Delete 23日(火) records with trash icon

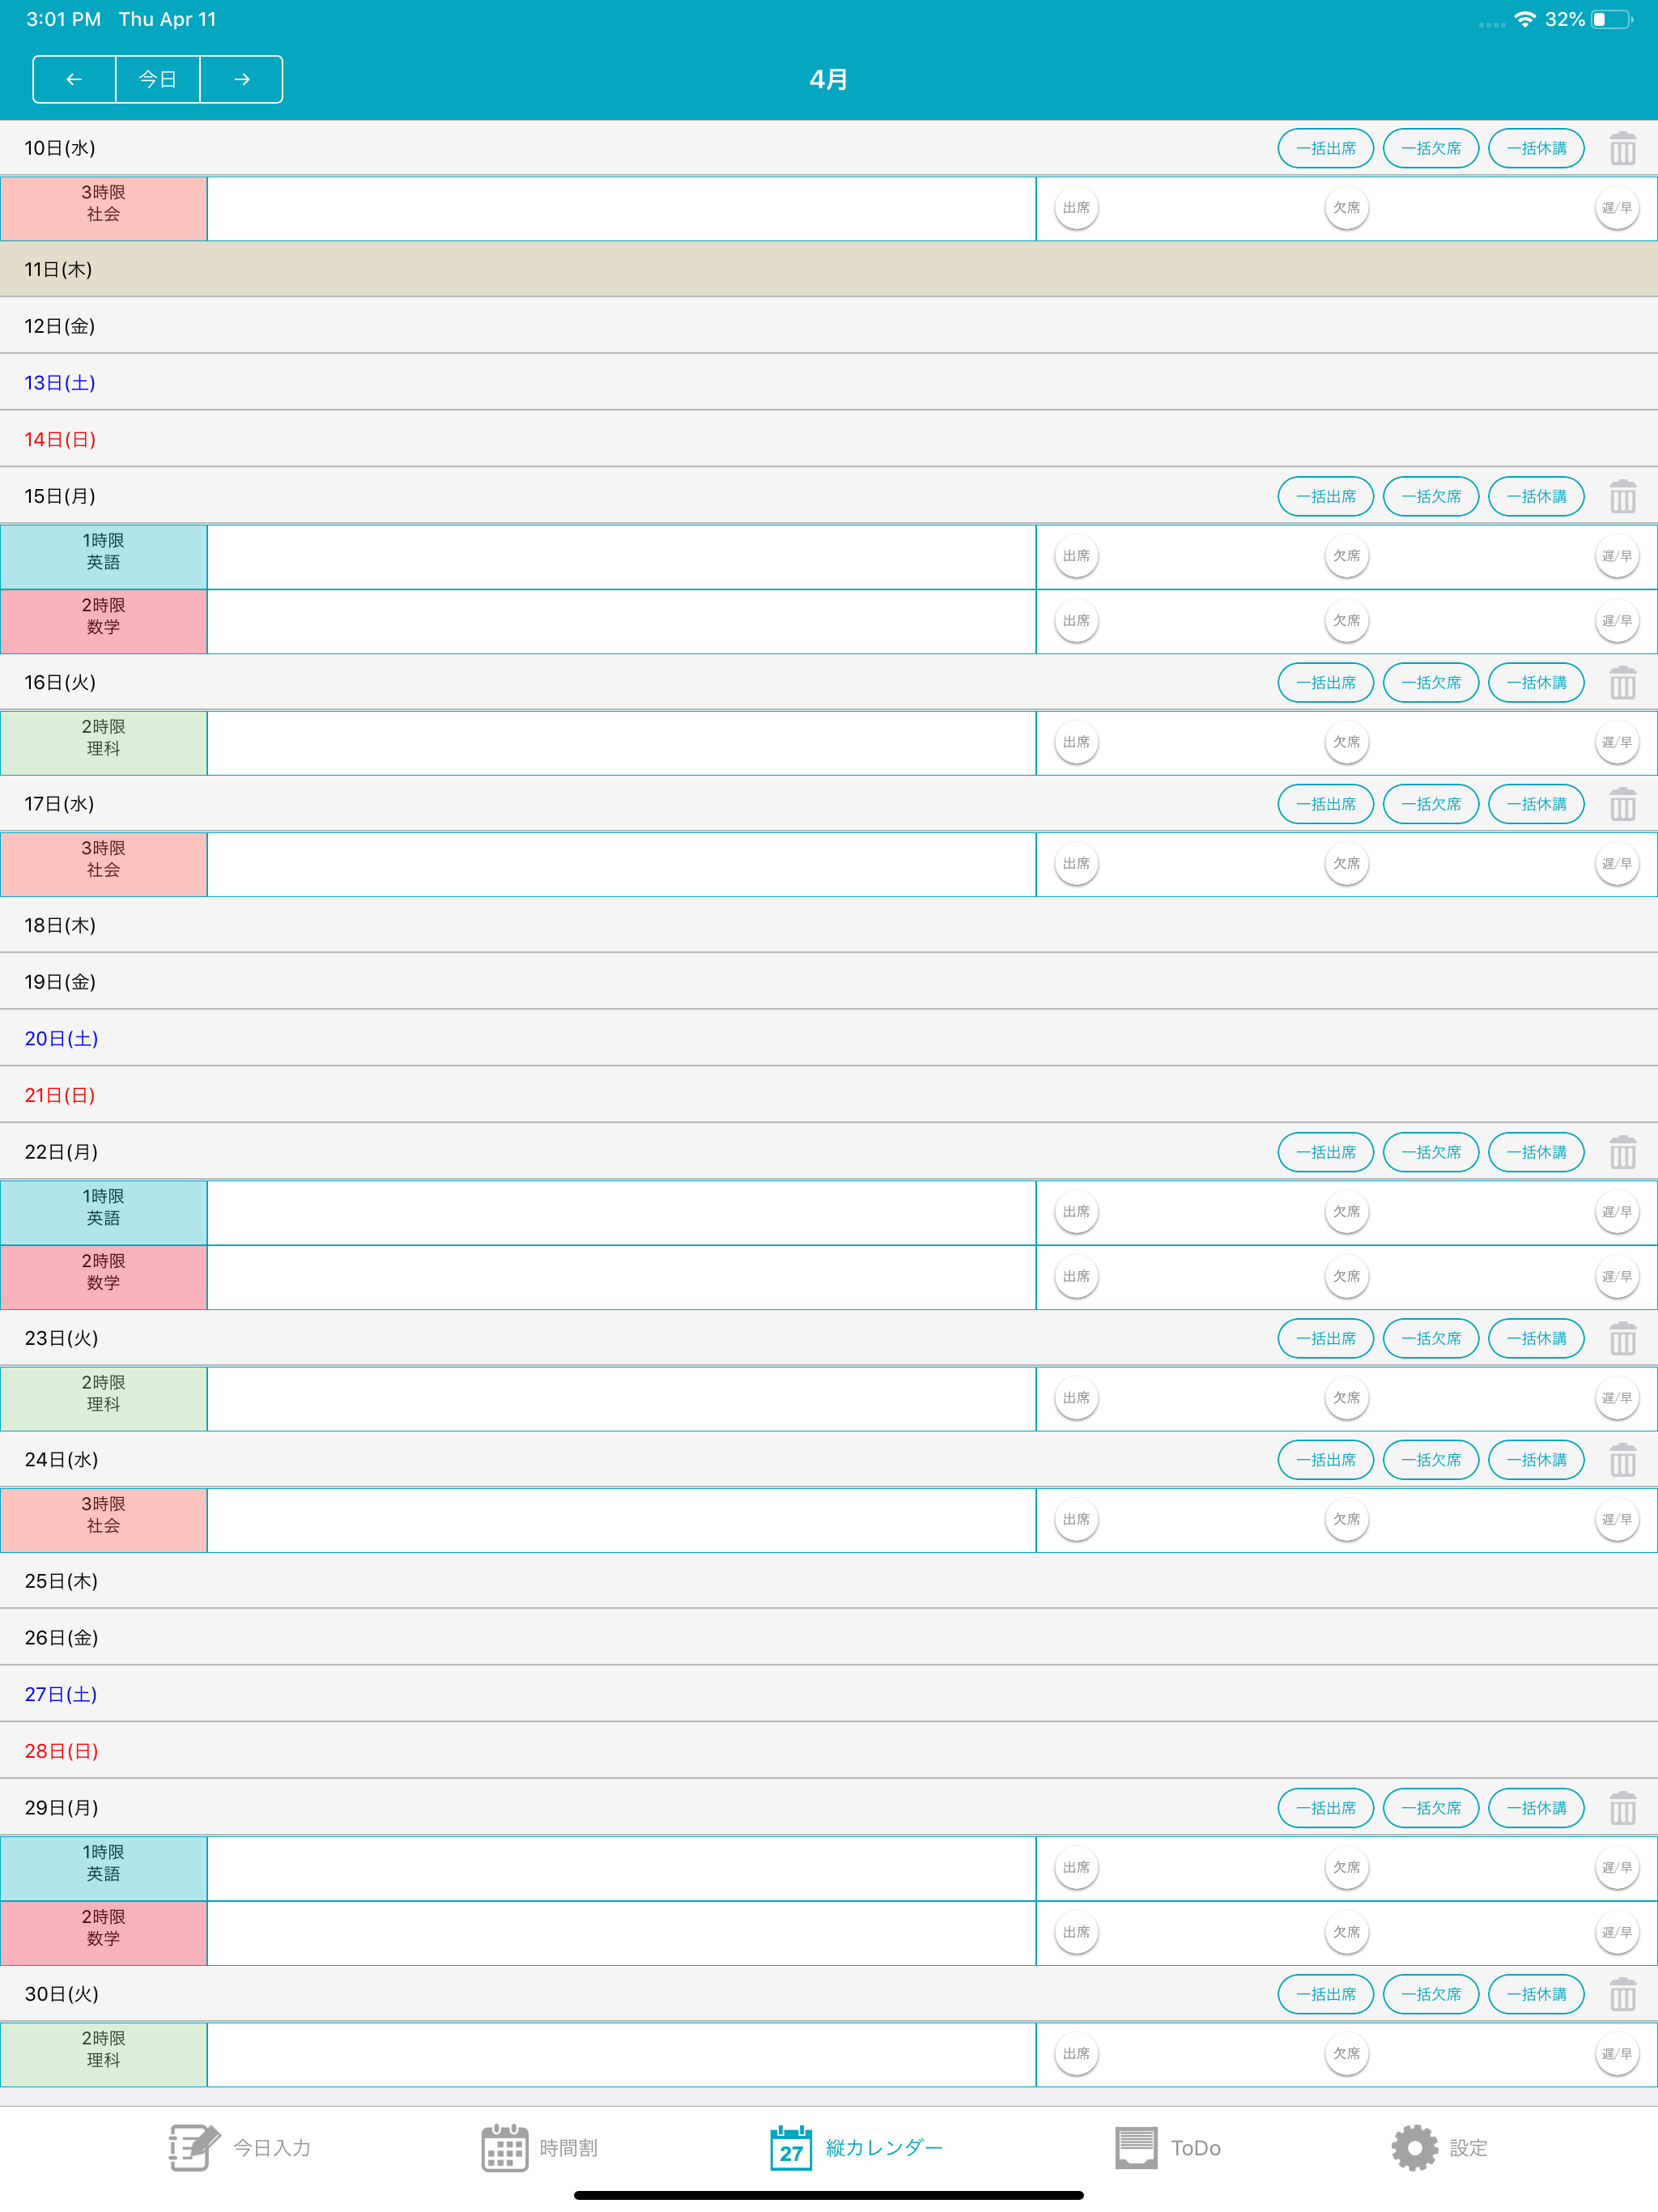click(x=1622, y=1339)
